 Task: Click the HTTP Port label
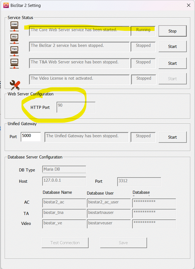[40, 107]
